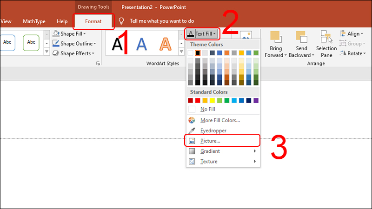Click the Tell me lightbulb icon
372x209 pixels.
tap(121, 21)
